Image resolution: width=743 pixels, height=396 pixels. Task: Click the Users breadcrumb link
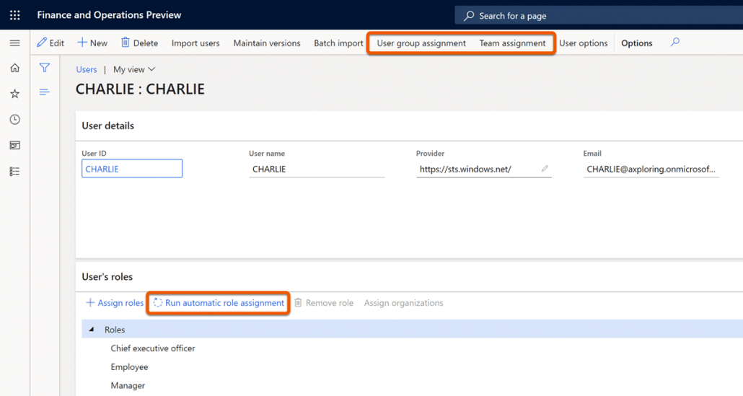(x=87, y=69)
